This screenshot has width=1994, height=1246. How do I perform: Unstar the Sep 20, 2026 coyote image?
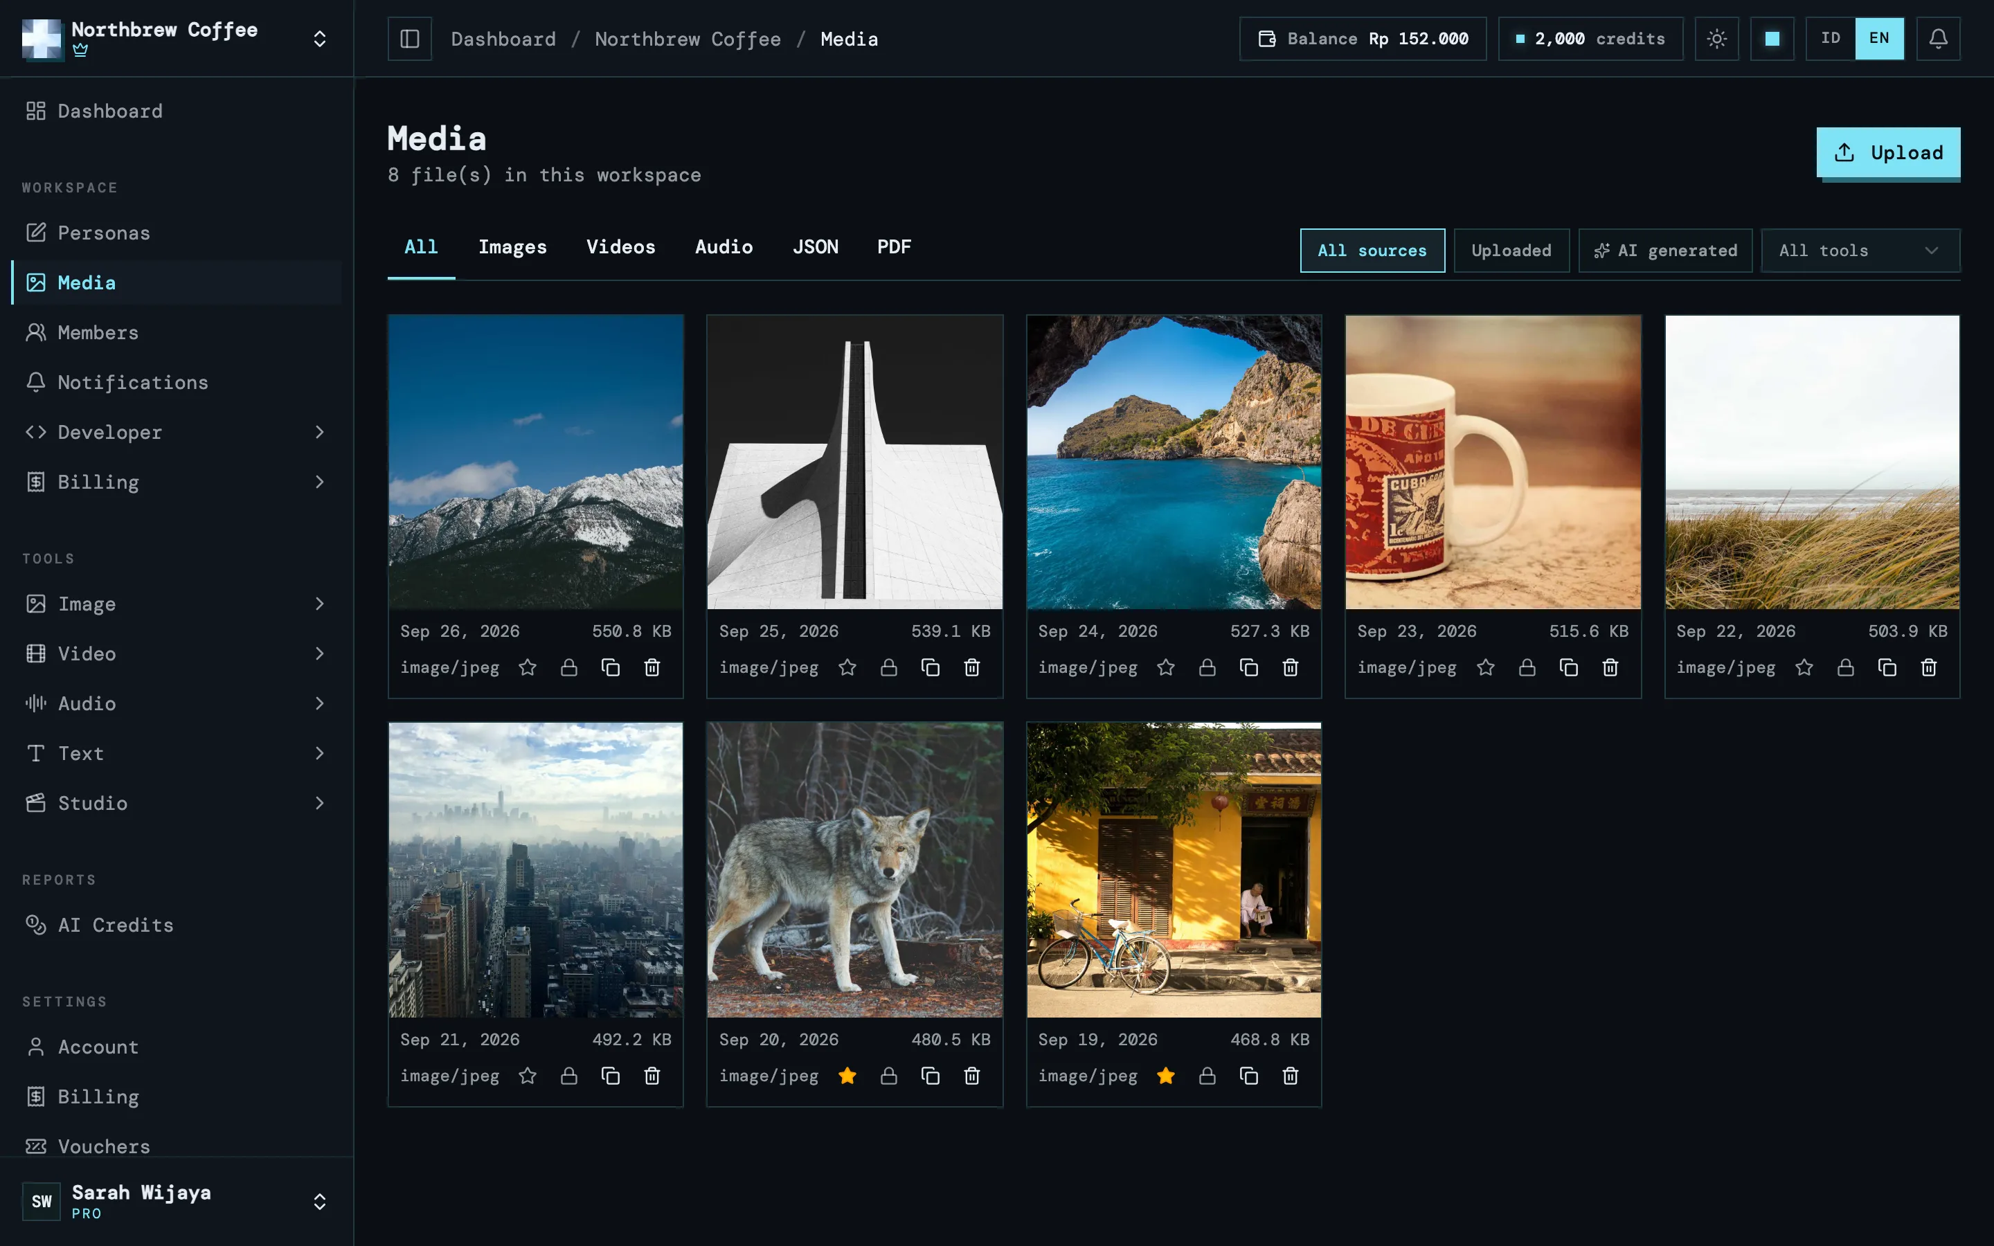click(847, 1076)
